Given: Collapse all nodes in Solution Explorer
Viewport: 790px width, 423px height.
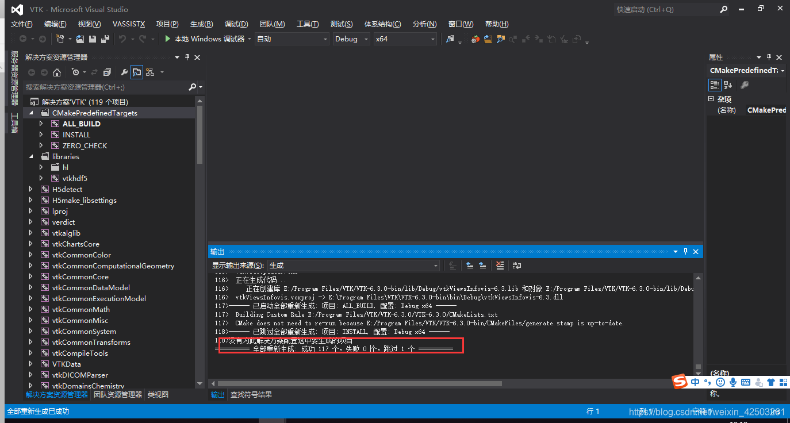Looking at the screenshot, I should [x=107, y=72].
